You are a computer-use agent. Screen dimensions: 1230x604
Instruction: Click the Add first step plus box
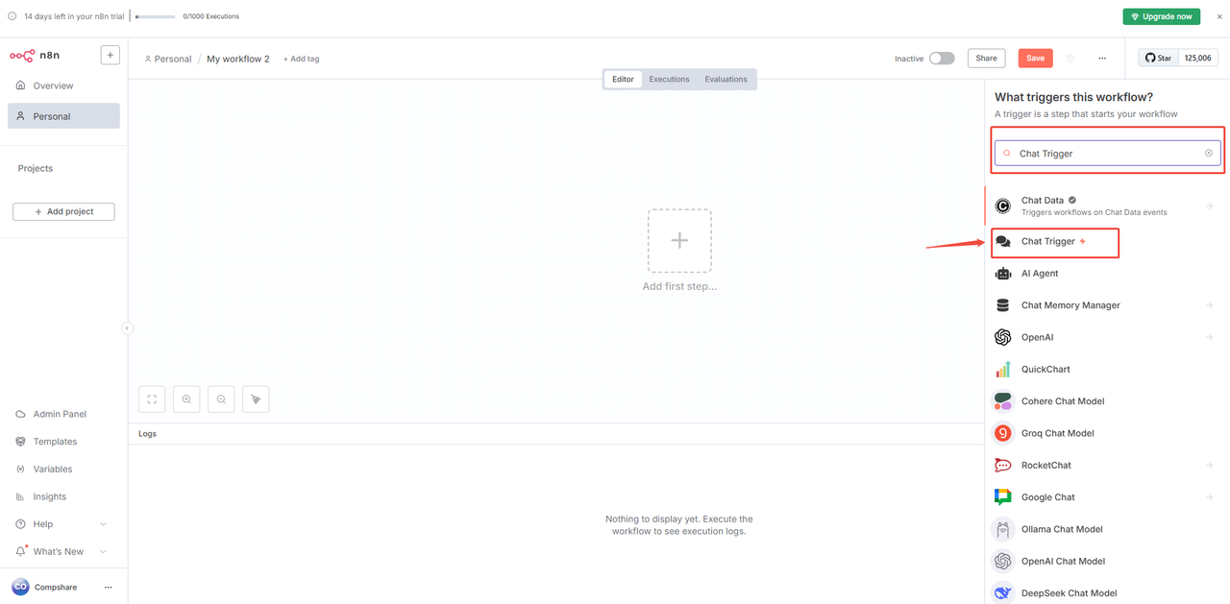pyautogui.click(x=679, y=241)
